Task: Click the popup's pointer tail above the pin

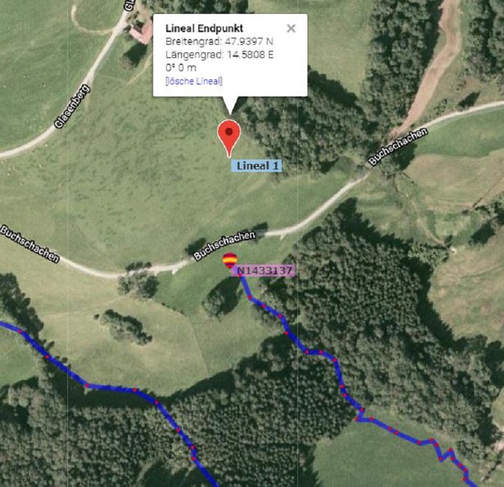Action: (x=230, y=105)
